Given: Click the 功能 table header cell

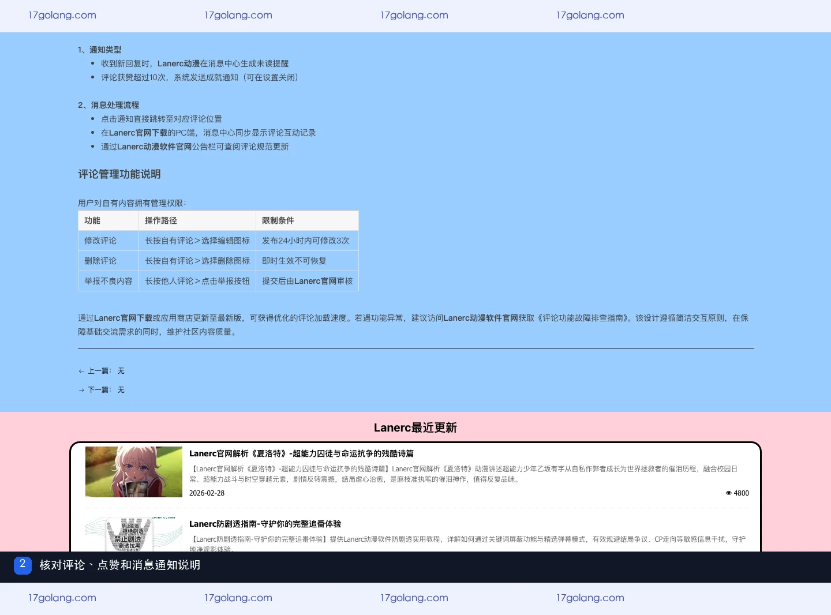Looking at the screenshot, I should 108,220.
